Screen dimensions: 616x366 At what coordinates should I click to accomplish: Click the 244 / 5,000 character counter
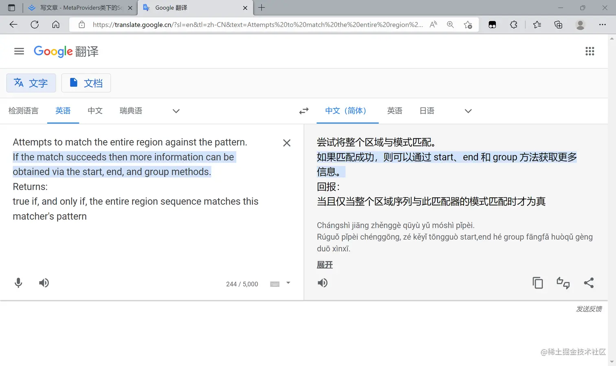(242, 284)
